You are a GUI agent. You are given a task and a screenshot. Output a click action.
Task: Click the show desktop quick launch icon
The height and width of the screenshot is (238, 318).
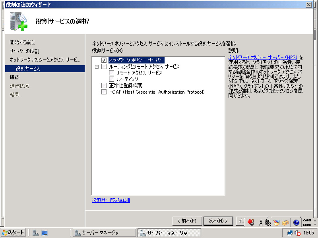click(45, 233)
